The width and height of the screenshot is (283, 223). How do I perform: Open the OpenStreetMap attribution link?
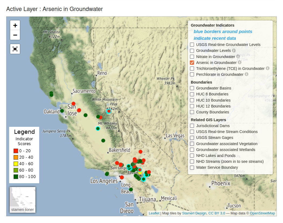pos(262,213)
